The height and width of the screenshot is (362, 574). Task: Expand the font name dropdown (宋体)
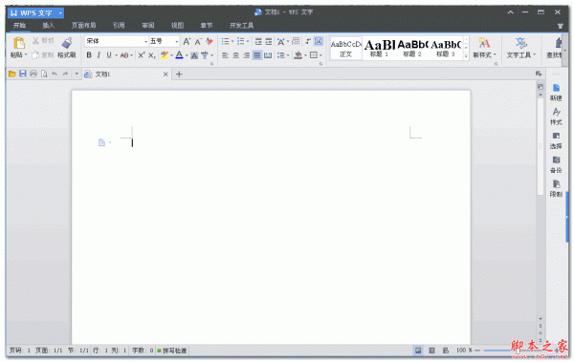point(145,41)
